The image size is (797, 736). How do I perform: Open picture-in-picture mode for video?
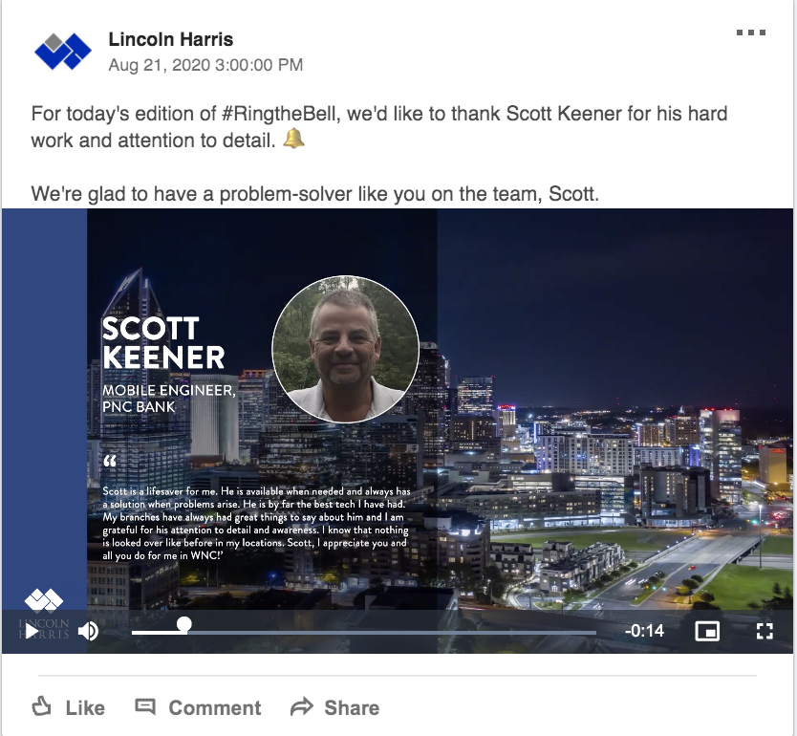point(707,631)
